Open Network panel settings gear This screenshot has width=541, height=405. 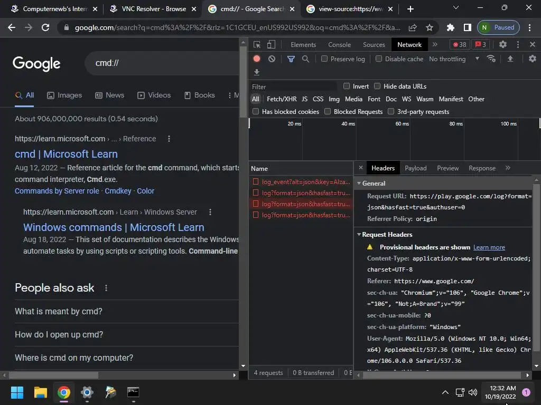533,59
